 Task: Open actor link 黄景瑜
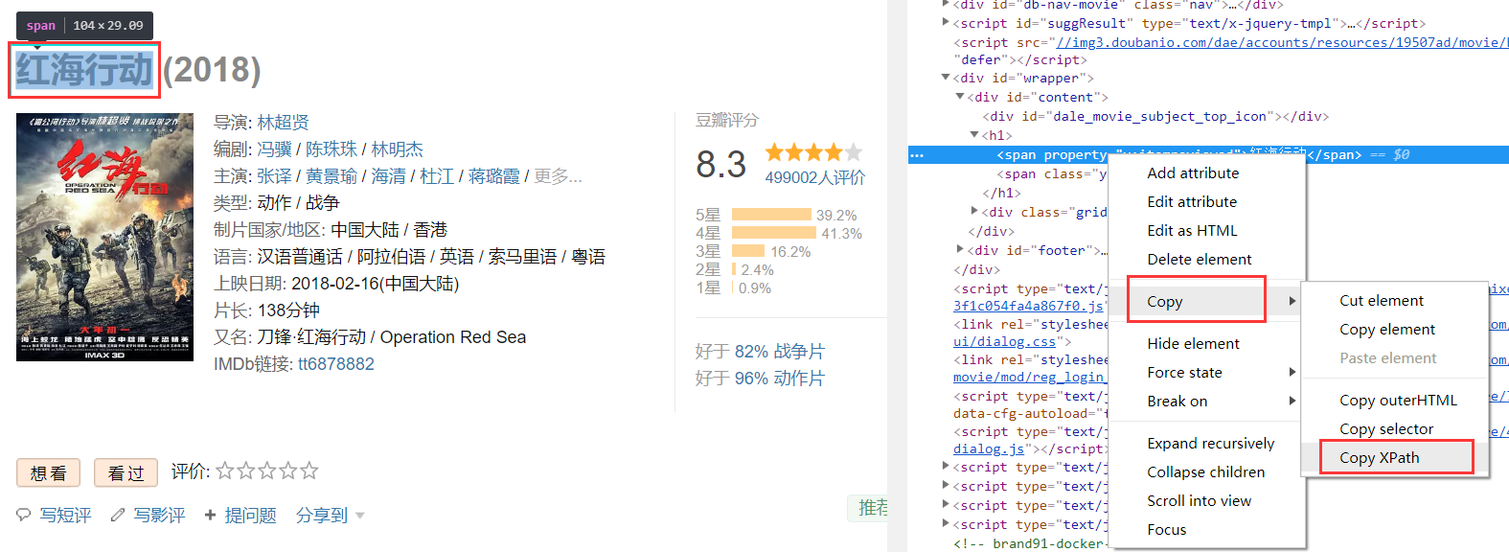(332, 175)
